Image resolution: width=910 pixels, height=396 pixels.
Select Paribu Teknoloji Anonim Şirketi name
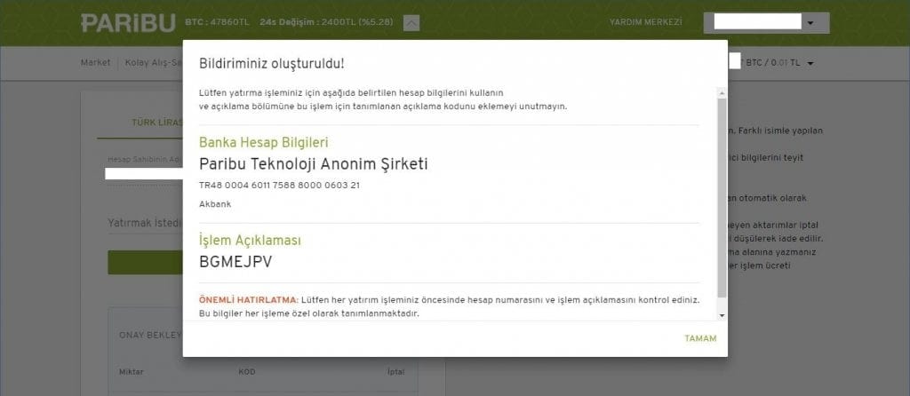(x=314, y=164)
